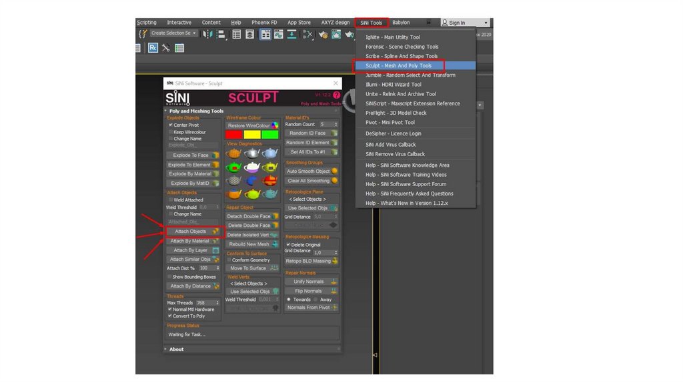
Task: Open the Curve Editor toolbar icon
Action: tap(278, 34)
